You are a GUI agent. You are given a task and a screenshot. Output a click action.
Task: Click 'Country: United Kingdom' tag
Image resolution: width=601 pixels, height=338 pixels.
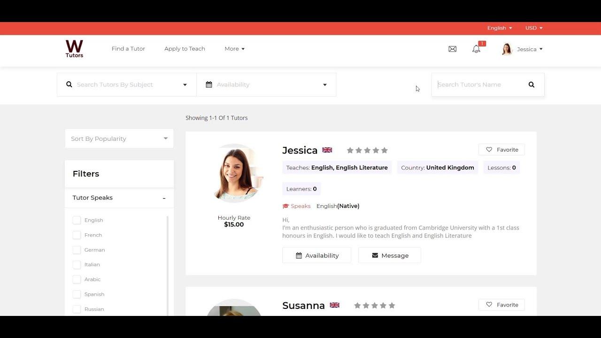(x=438, y=168)
